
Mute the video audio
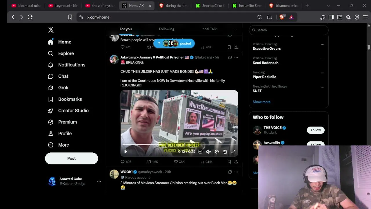[208, 152]
